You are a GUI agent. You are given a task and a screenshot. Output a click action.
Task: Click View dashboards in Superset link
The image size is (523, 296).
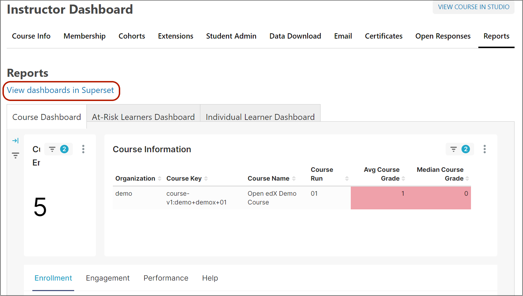(x=60, y=90)
